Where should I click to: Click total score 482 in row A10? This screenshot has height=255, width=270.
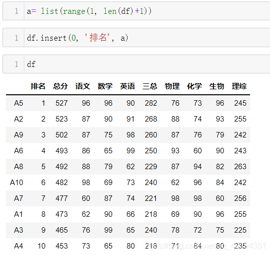(x=62, y=183)
